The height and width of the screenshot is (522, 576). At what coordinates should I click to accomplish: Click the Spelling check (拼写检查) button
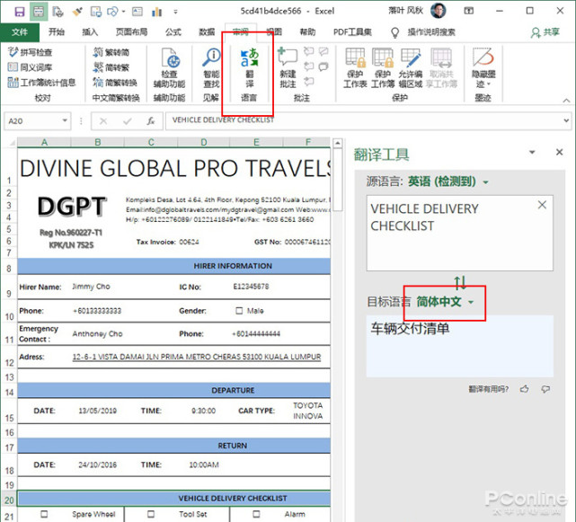pos(31,52)
